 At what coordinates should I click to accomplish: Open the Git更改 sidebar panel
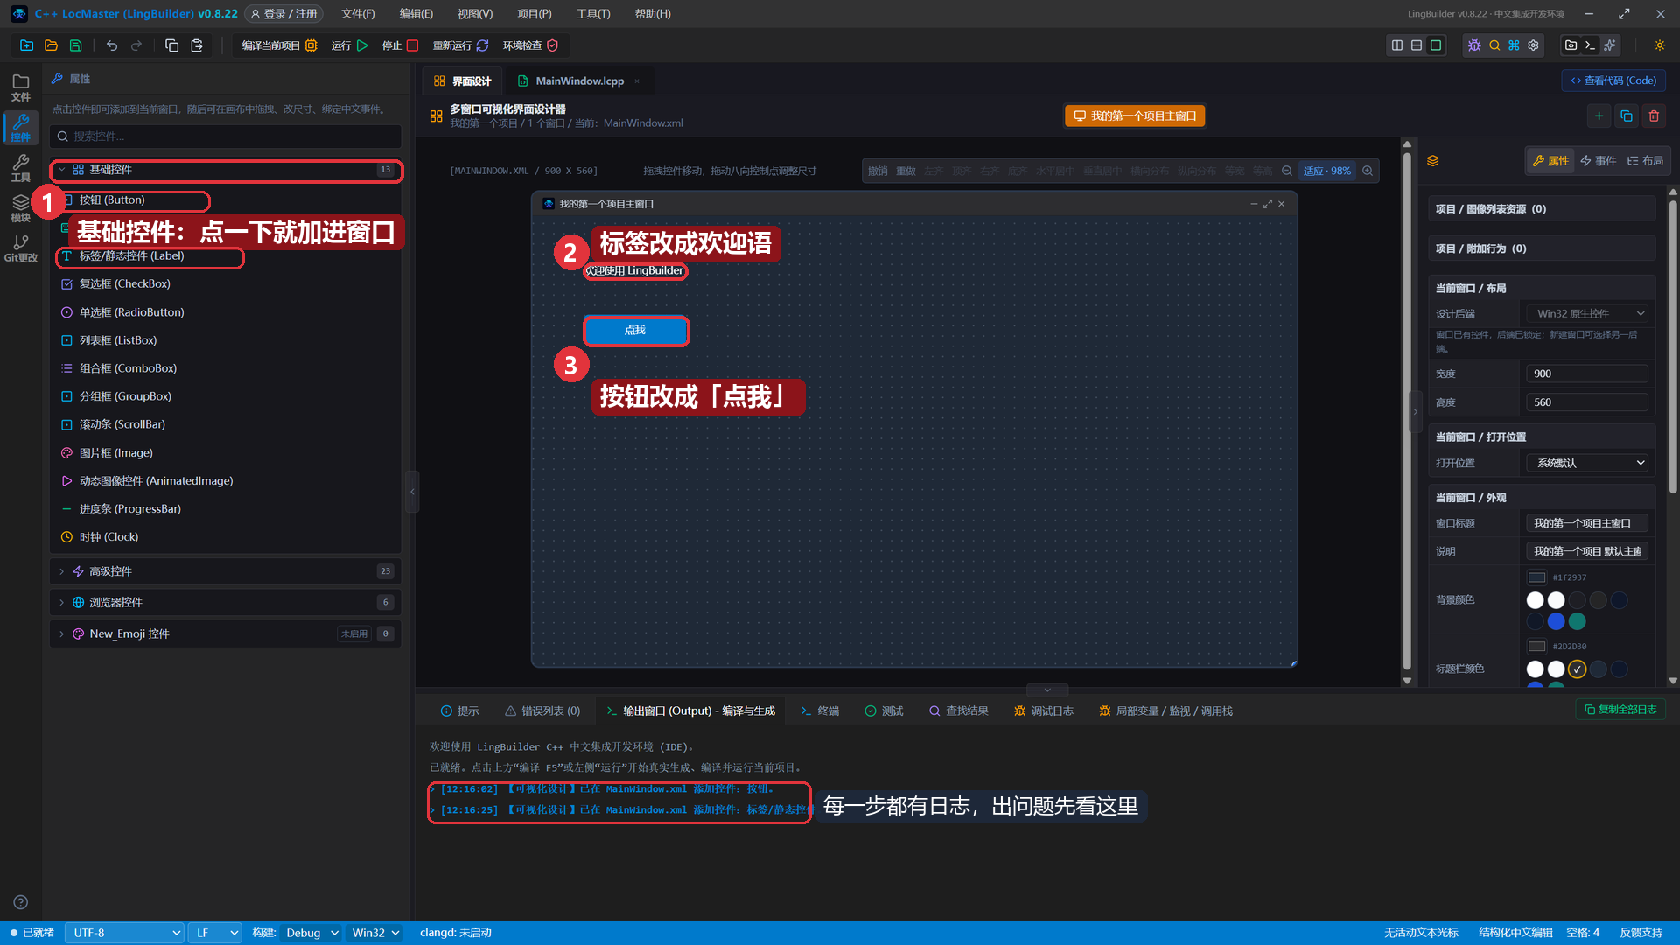pos(21,248)
